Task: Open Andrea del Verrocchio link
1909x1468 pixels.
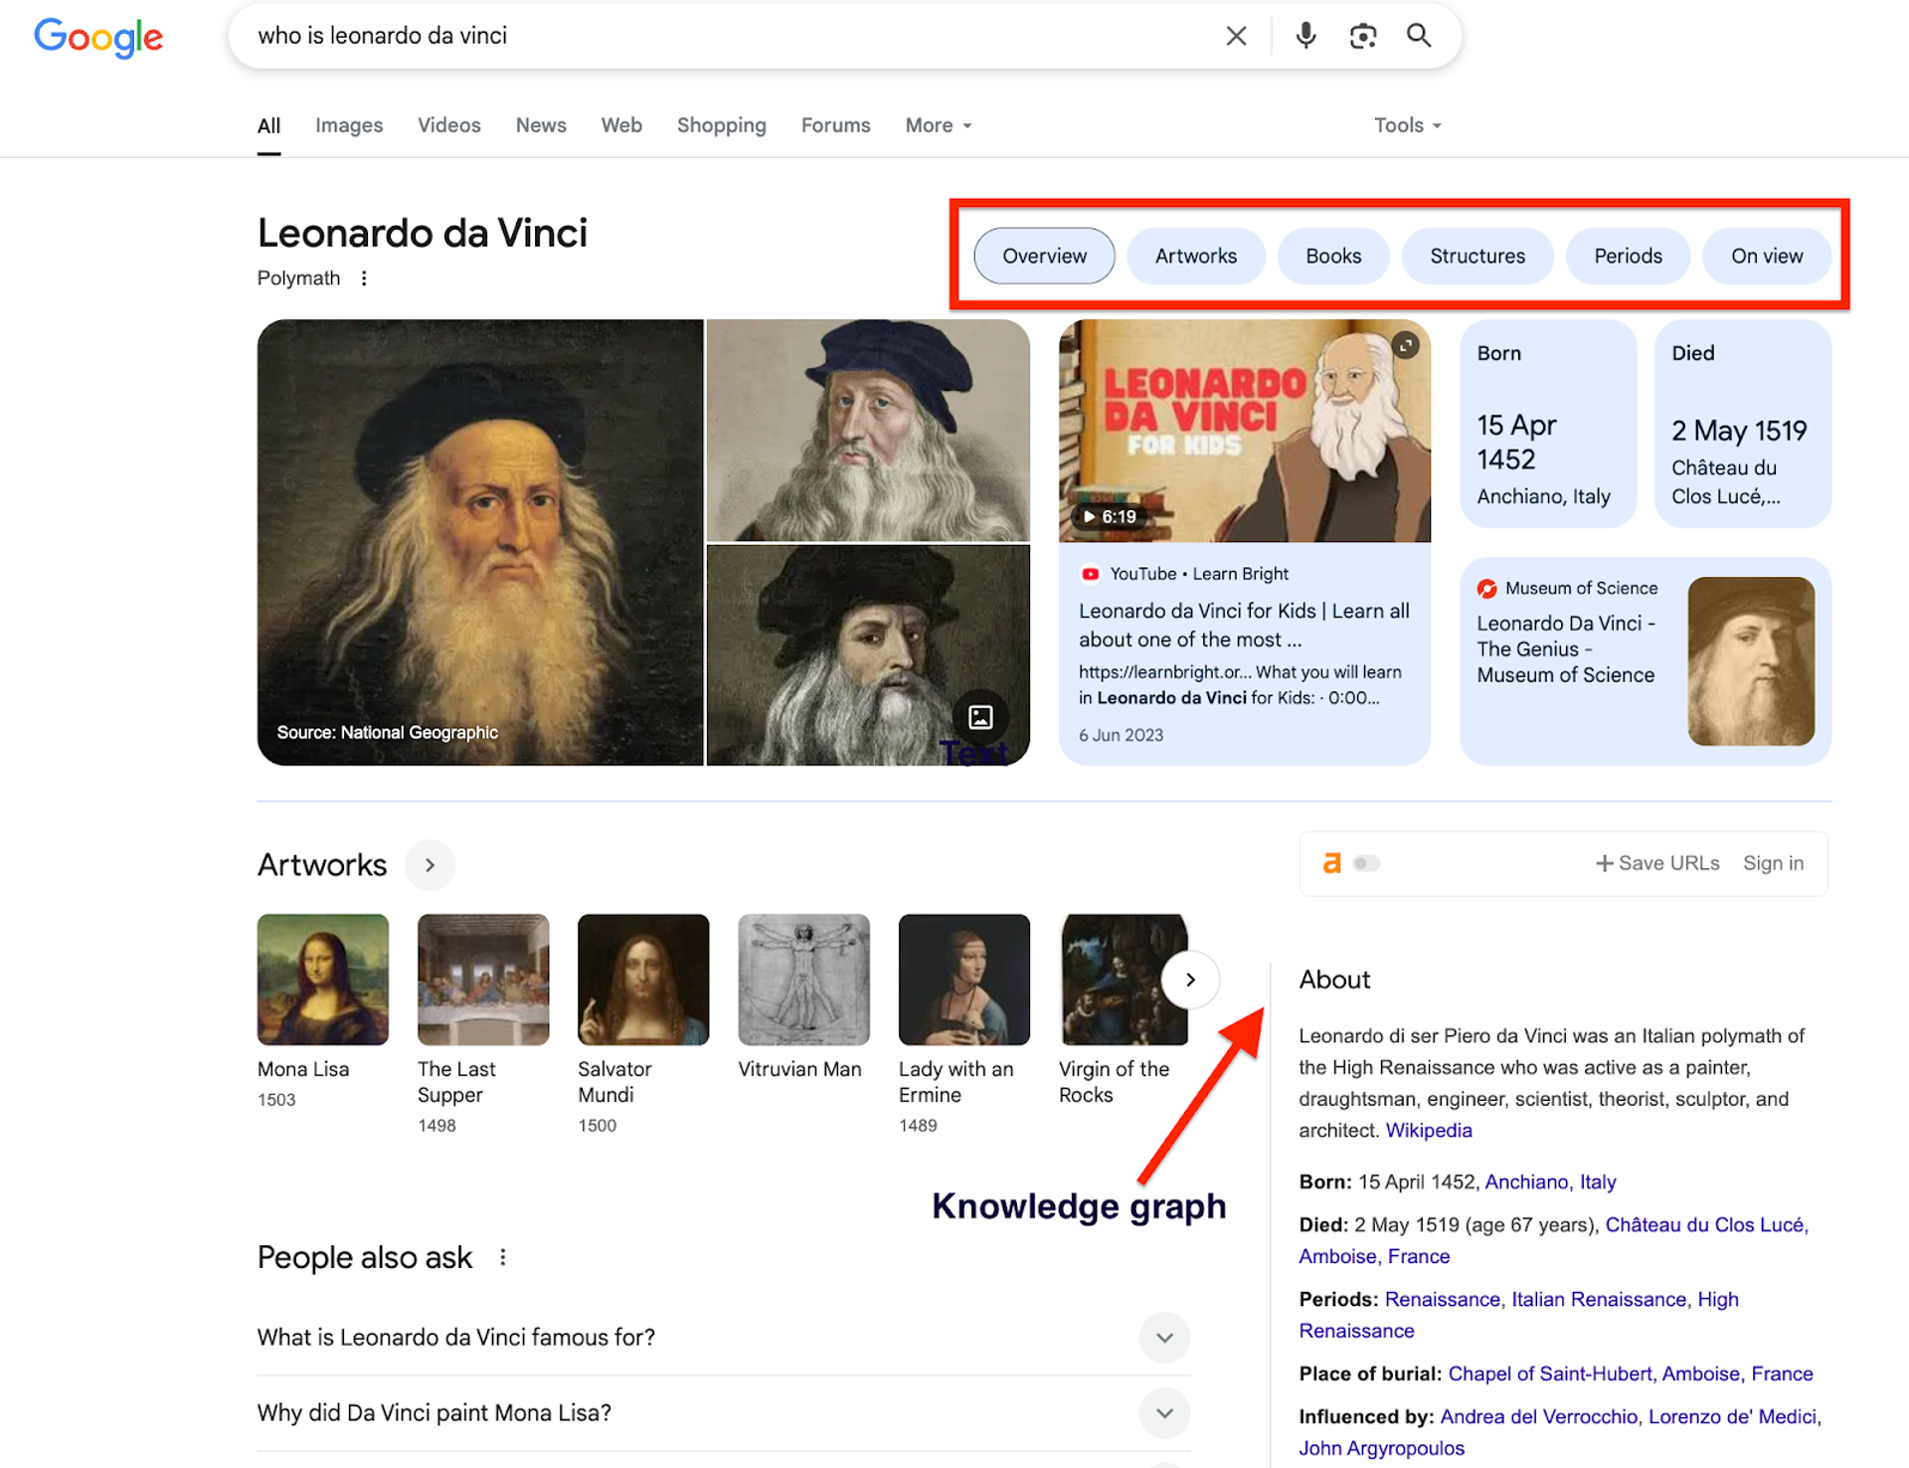Action: 1538,1416
